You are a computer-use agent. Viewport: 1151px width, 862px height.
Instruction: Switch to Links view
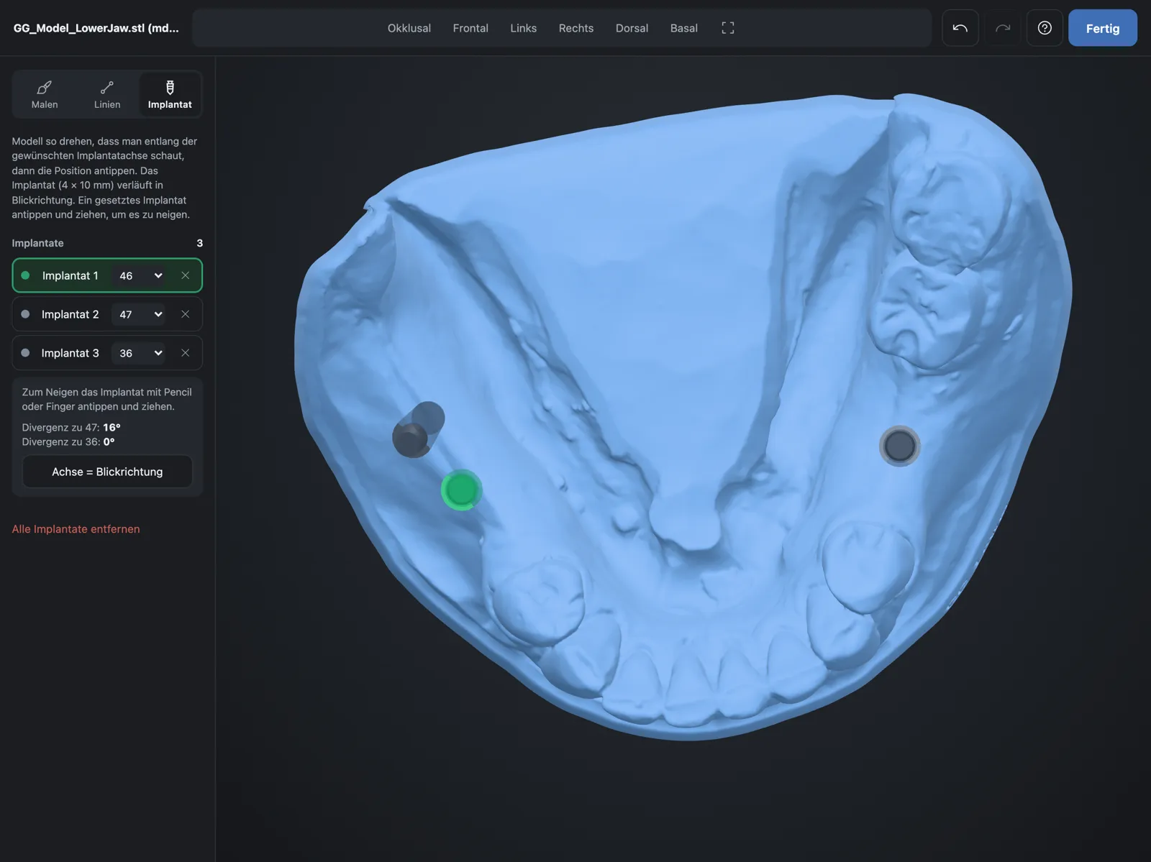pos(524,28)
